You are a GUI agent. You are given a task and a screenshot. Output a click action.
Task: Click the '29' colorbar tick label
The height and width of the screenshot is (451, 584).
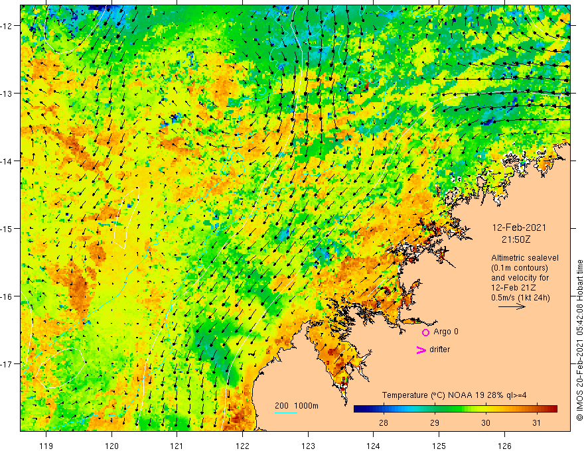tap(435, 422)
